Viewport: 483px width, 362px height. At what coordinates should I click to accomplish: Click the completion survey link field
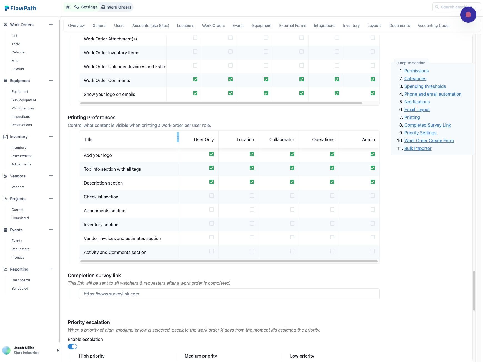coord(229,294)
